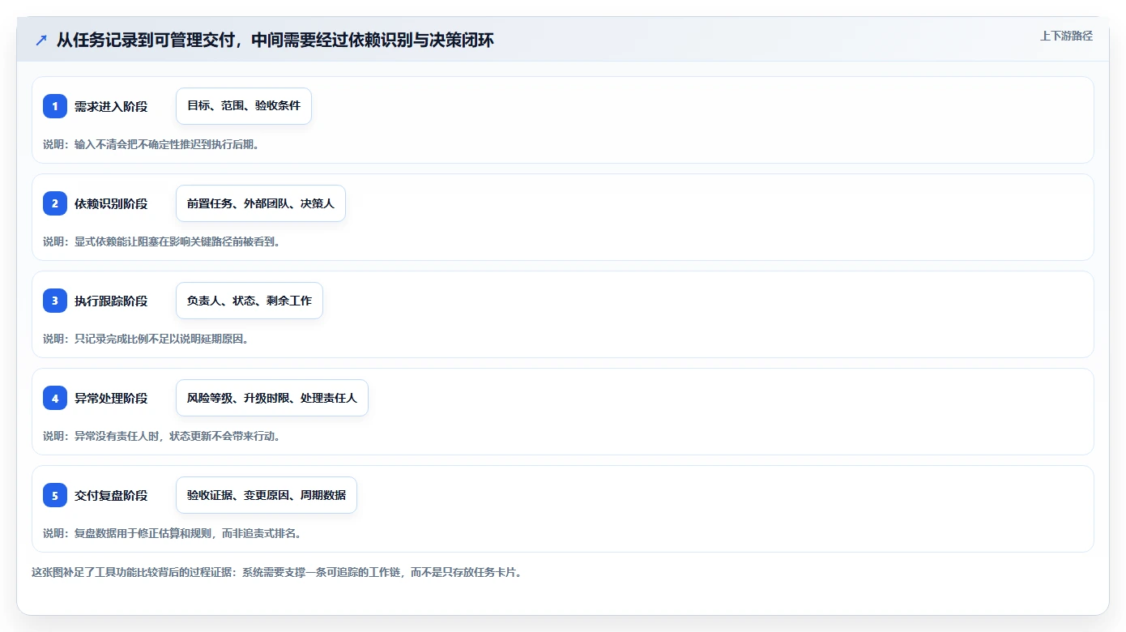Image resolution: width=1126 pixels, height=632 pixels.
Task: Select the 异常处理阶段 stage title
Action: [111, 398]
